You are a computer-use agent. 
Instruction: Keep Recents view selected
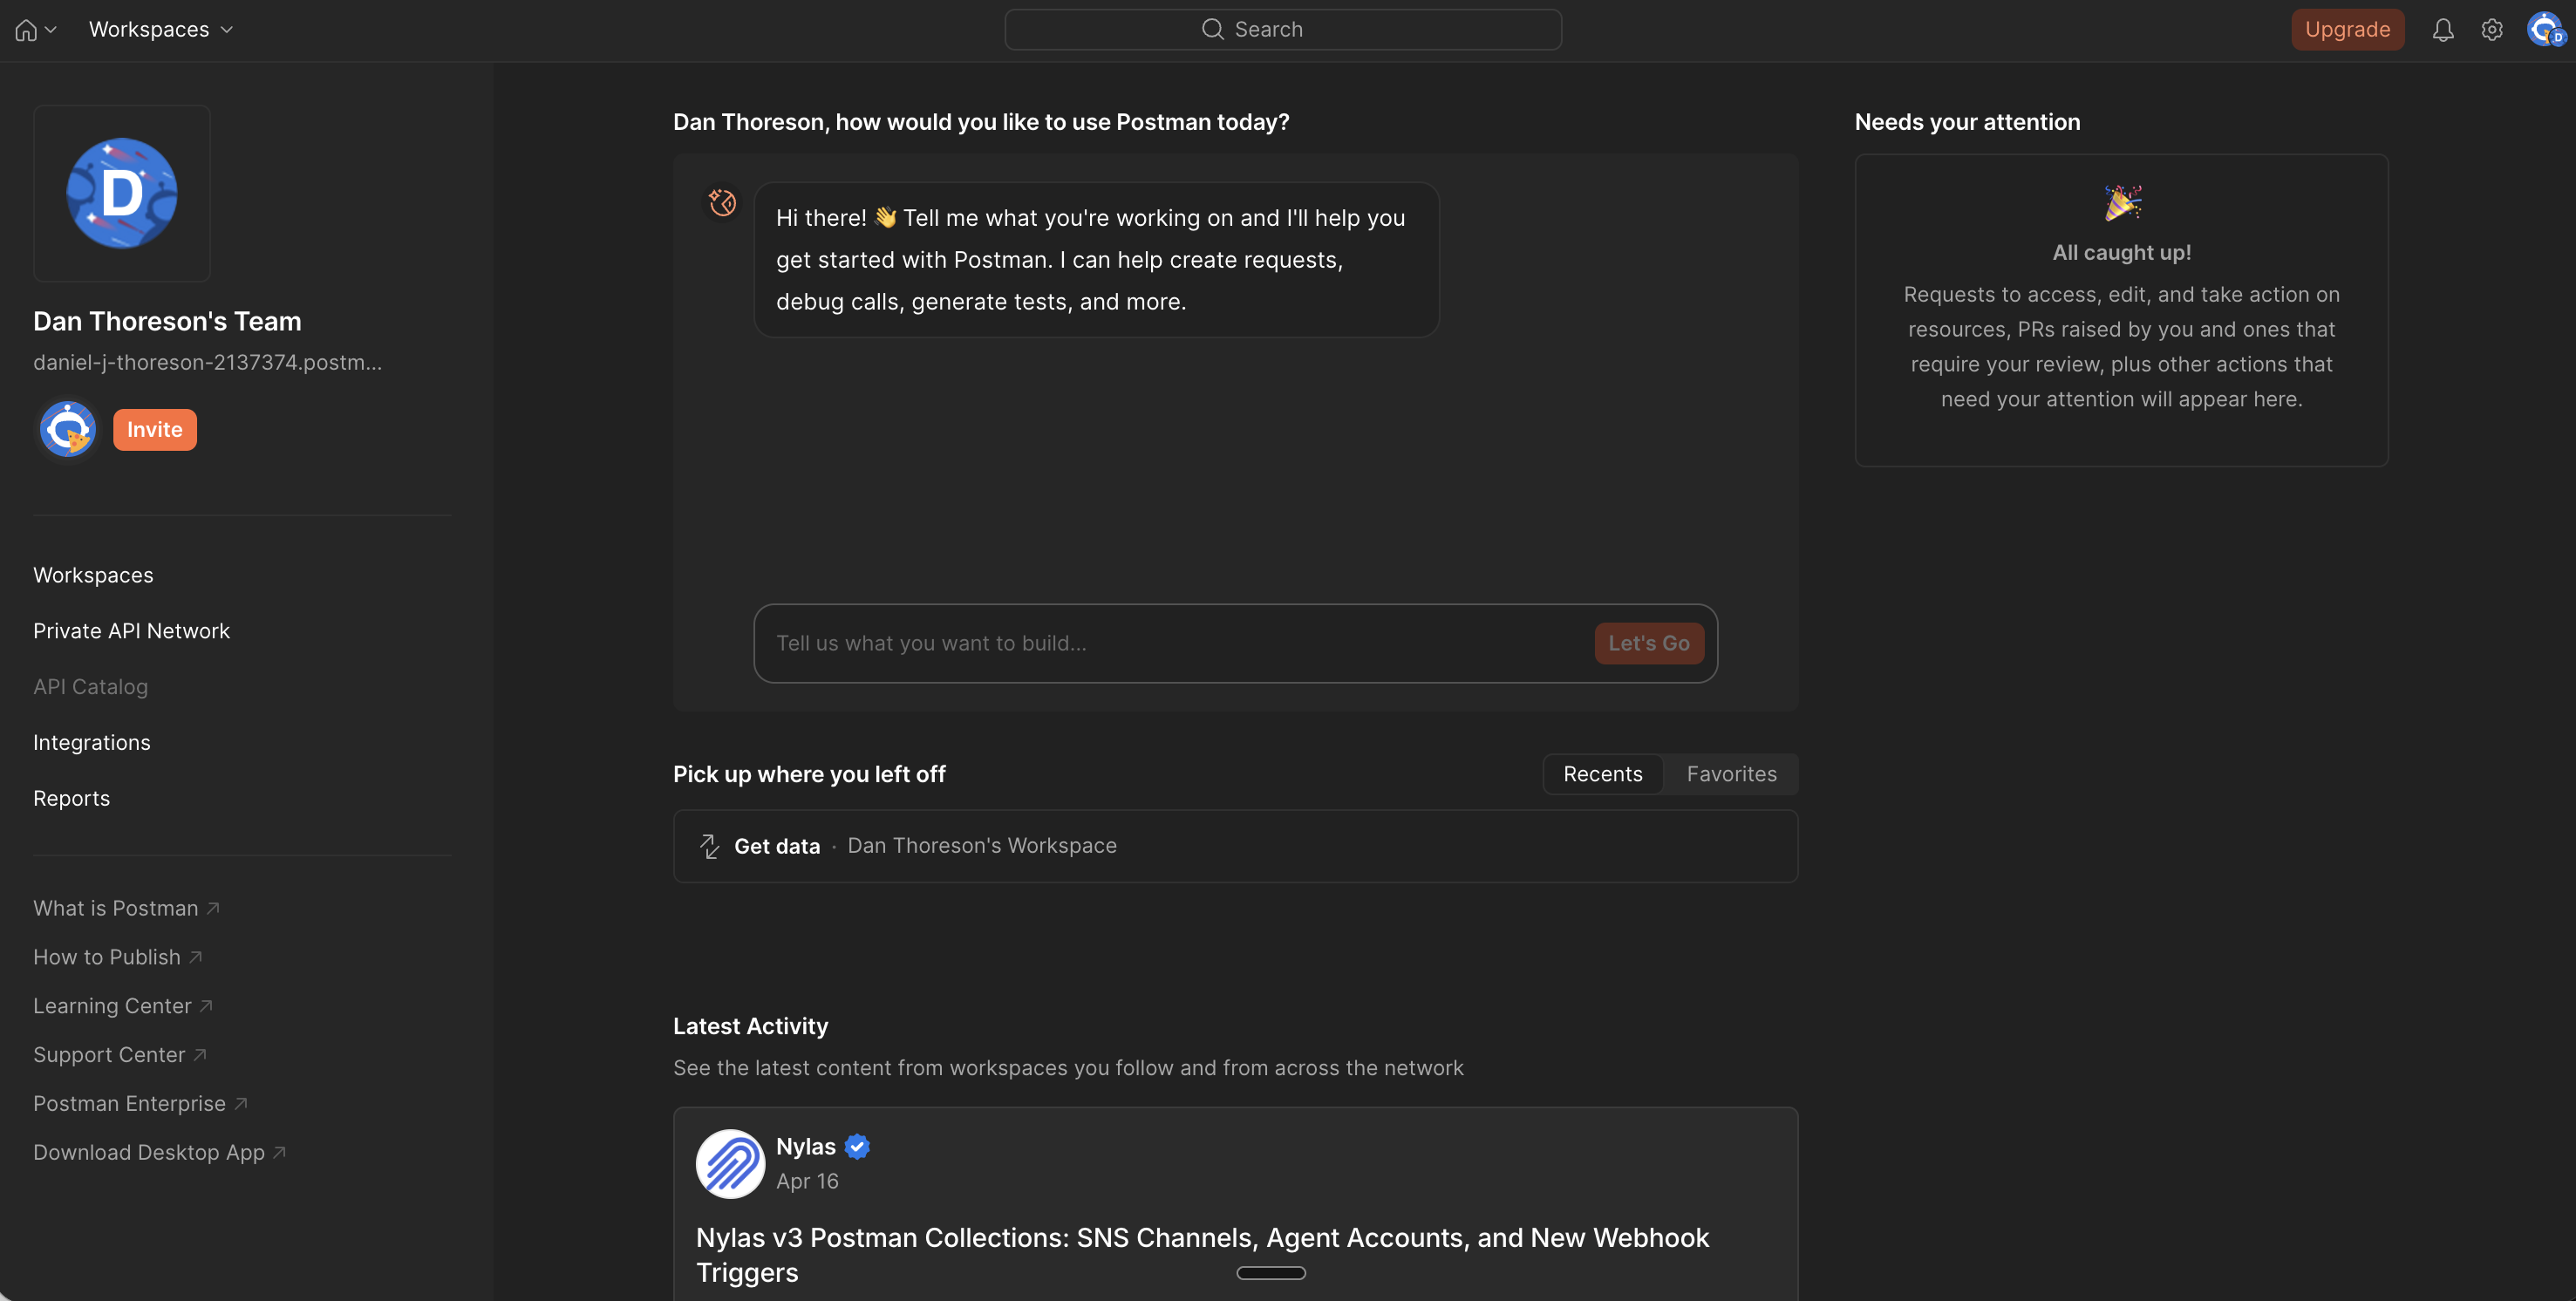(1602, 773)
